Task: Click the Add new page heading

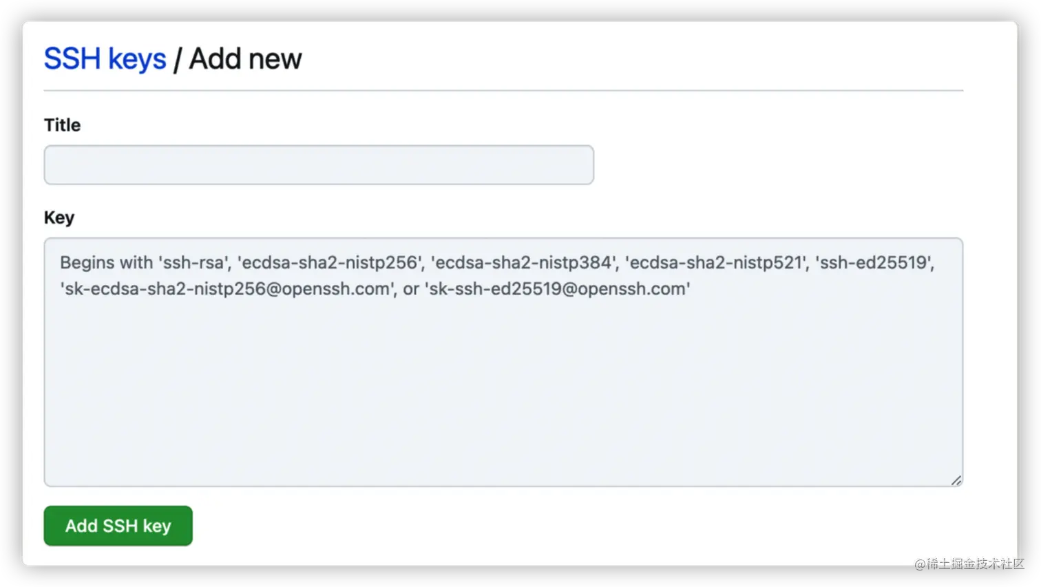Action: pyautogui.click(x=245, y=58)
